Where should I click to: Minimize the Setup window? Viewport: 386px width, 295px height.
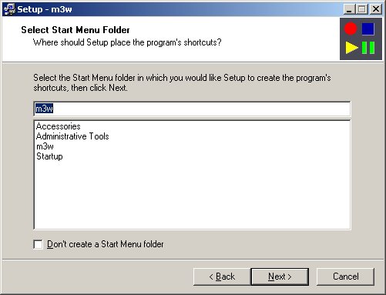coord(349,9)
